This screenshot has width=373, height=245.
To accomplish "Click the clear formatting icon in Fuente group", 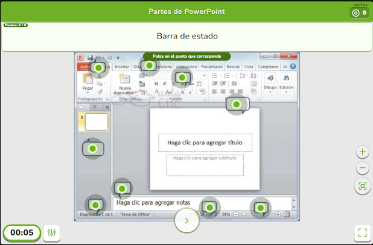I will click(x=202, y=91).
